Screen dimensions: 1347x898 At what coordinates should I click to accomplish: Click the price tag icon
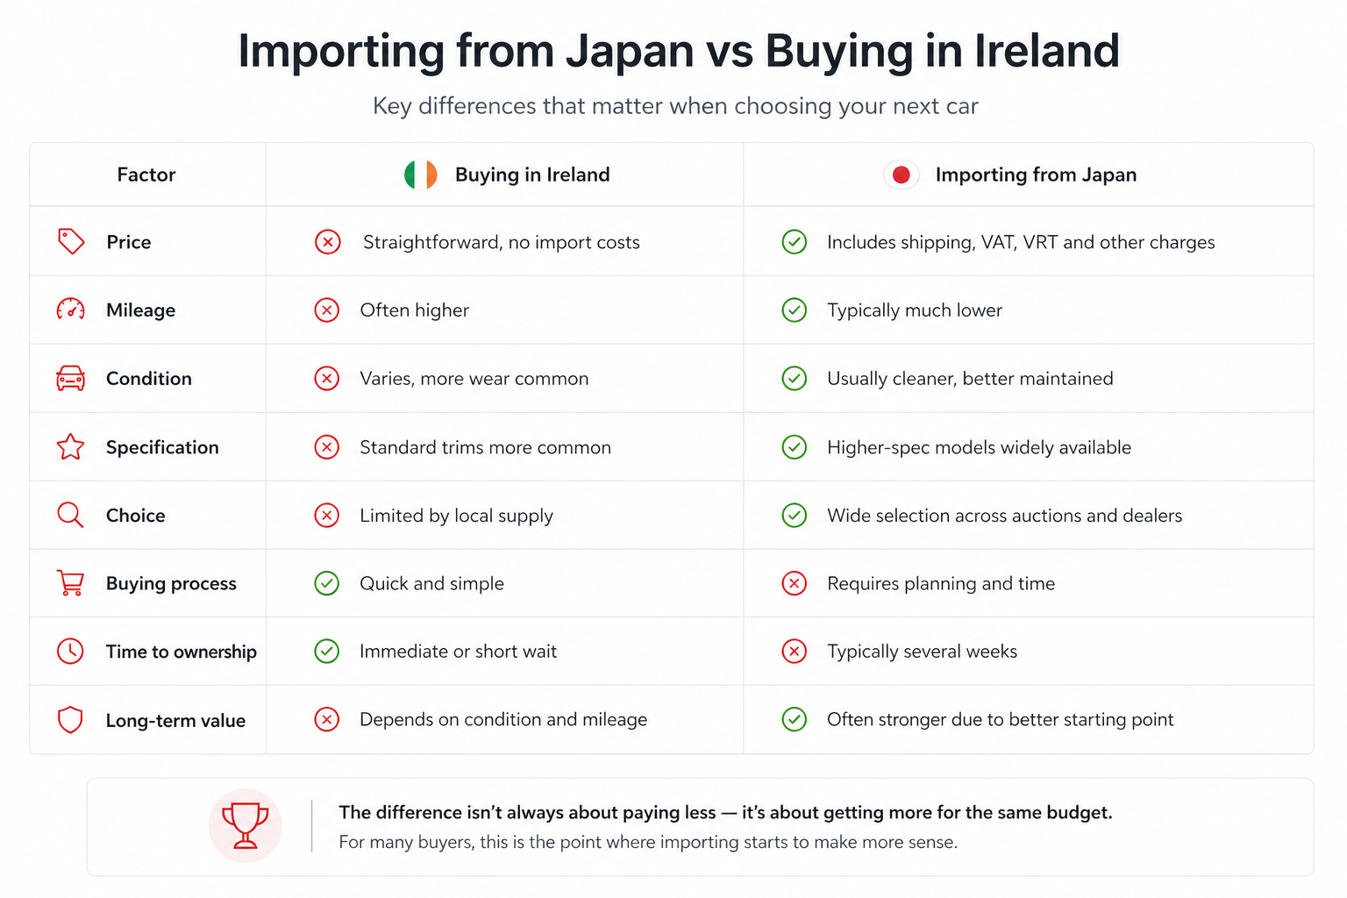(71, 241)
